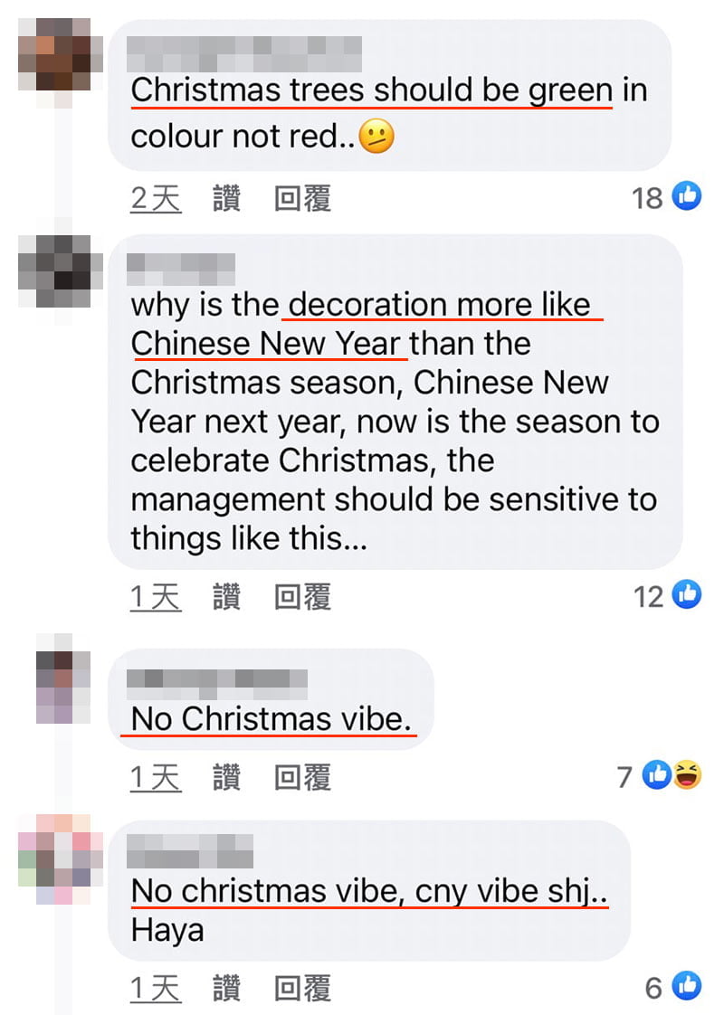This screenshot has width=724, height=1015.
Task: Reply to the 'No Christmas vibe.' comment
Action: click(302, 777)
